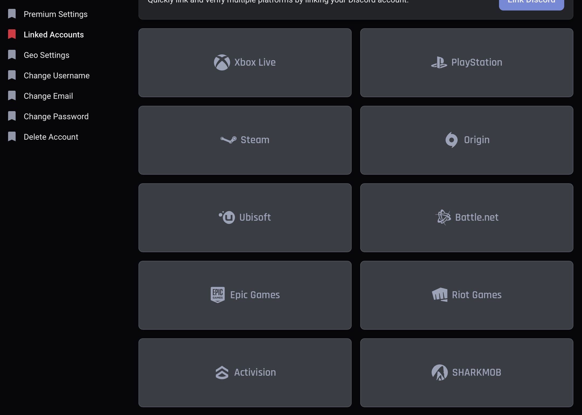Click the bookmark icon beside Change Email
The height and width of the screenshot is (415, 582).
point(12,96)
